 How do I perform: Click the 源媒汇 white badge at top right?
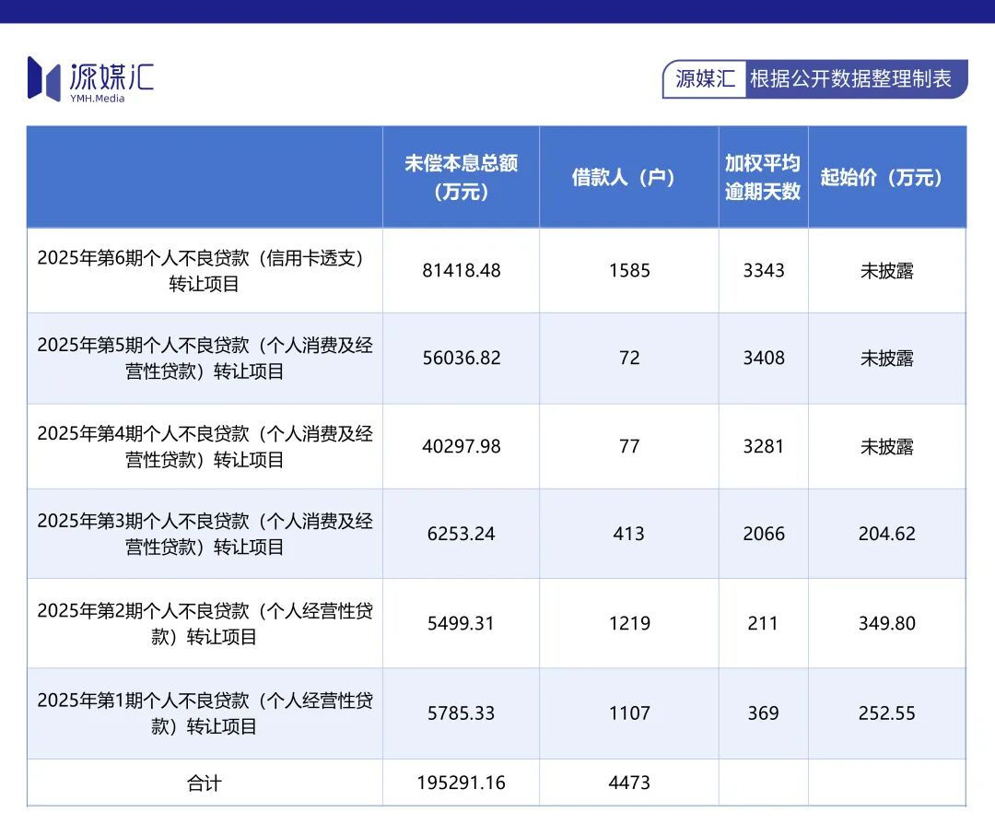[705, 79]
